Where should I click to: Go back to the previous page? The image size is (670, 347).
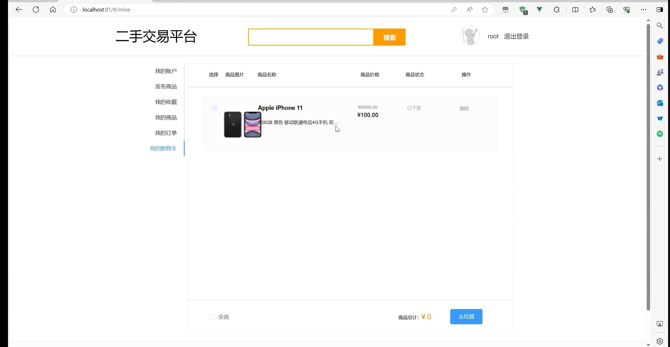[x=19, y=10]
